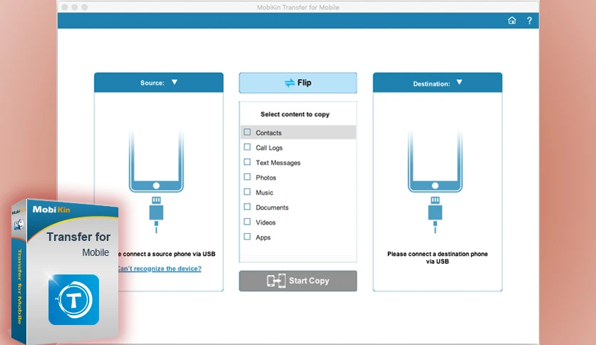
Task: Click the source phone illustration
Action: pyautogui.click(x=156, y=161)
